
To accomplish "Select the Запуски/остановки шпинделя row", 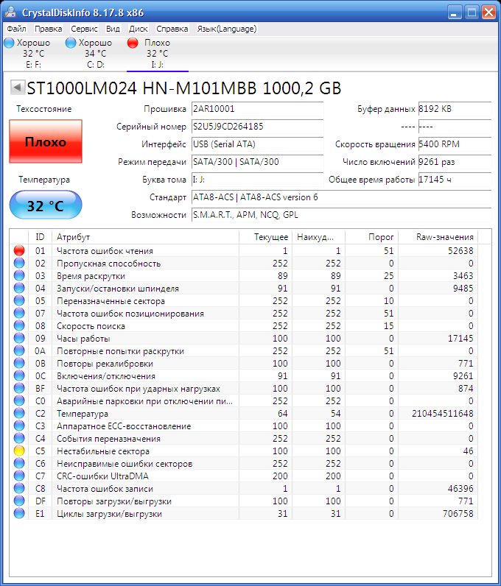I will point(244,288).
